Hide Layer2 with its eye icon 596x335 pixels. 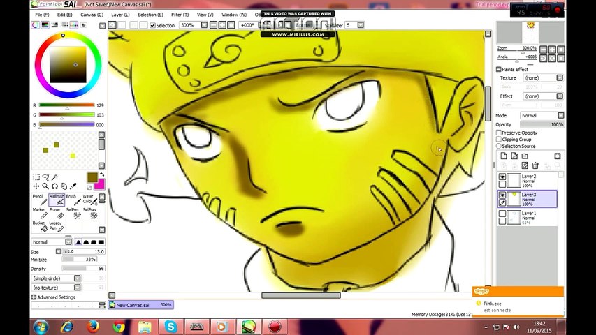click(x=502, y=177)
